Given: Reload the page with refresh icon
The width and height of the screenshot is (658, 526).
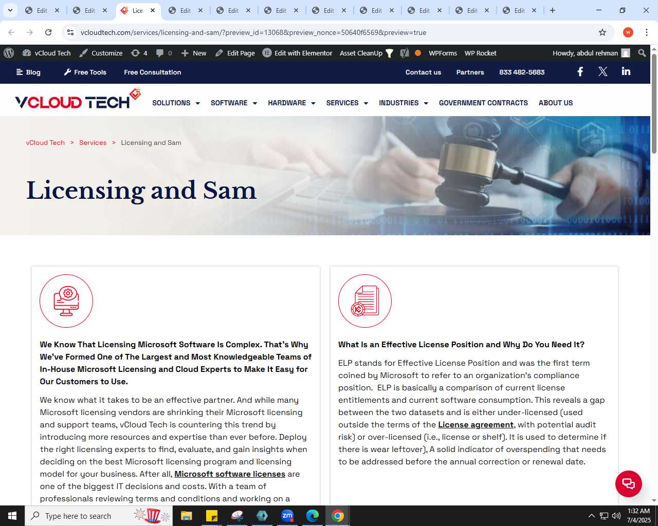Looking at the screenshot, I should pyautogui.click(x=48, y=32).
